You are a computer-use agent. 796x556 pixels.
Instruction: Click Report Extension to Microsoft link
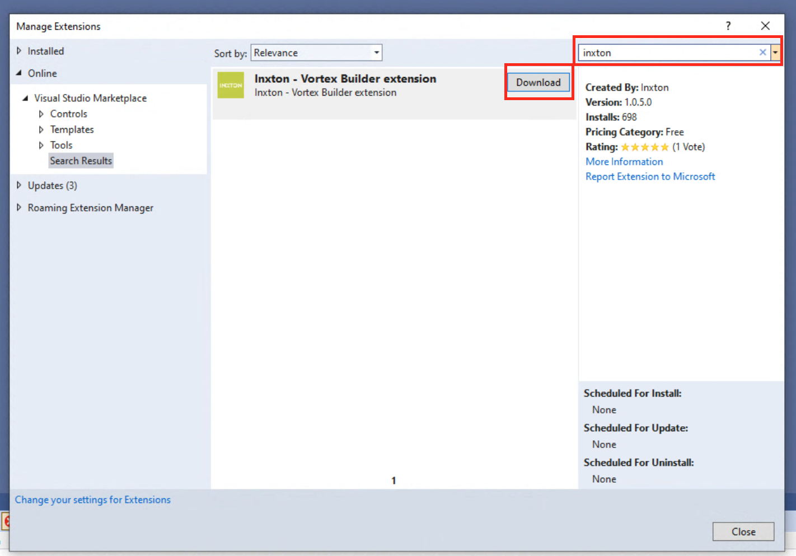pos(650,176)
